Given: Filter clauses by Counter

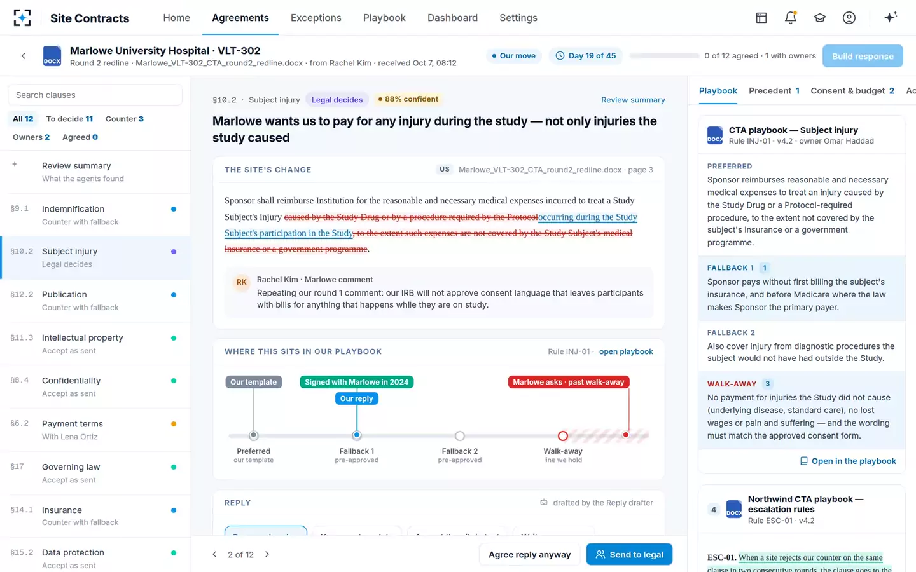Looking at the screenshot, I should [124, 119].
